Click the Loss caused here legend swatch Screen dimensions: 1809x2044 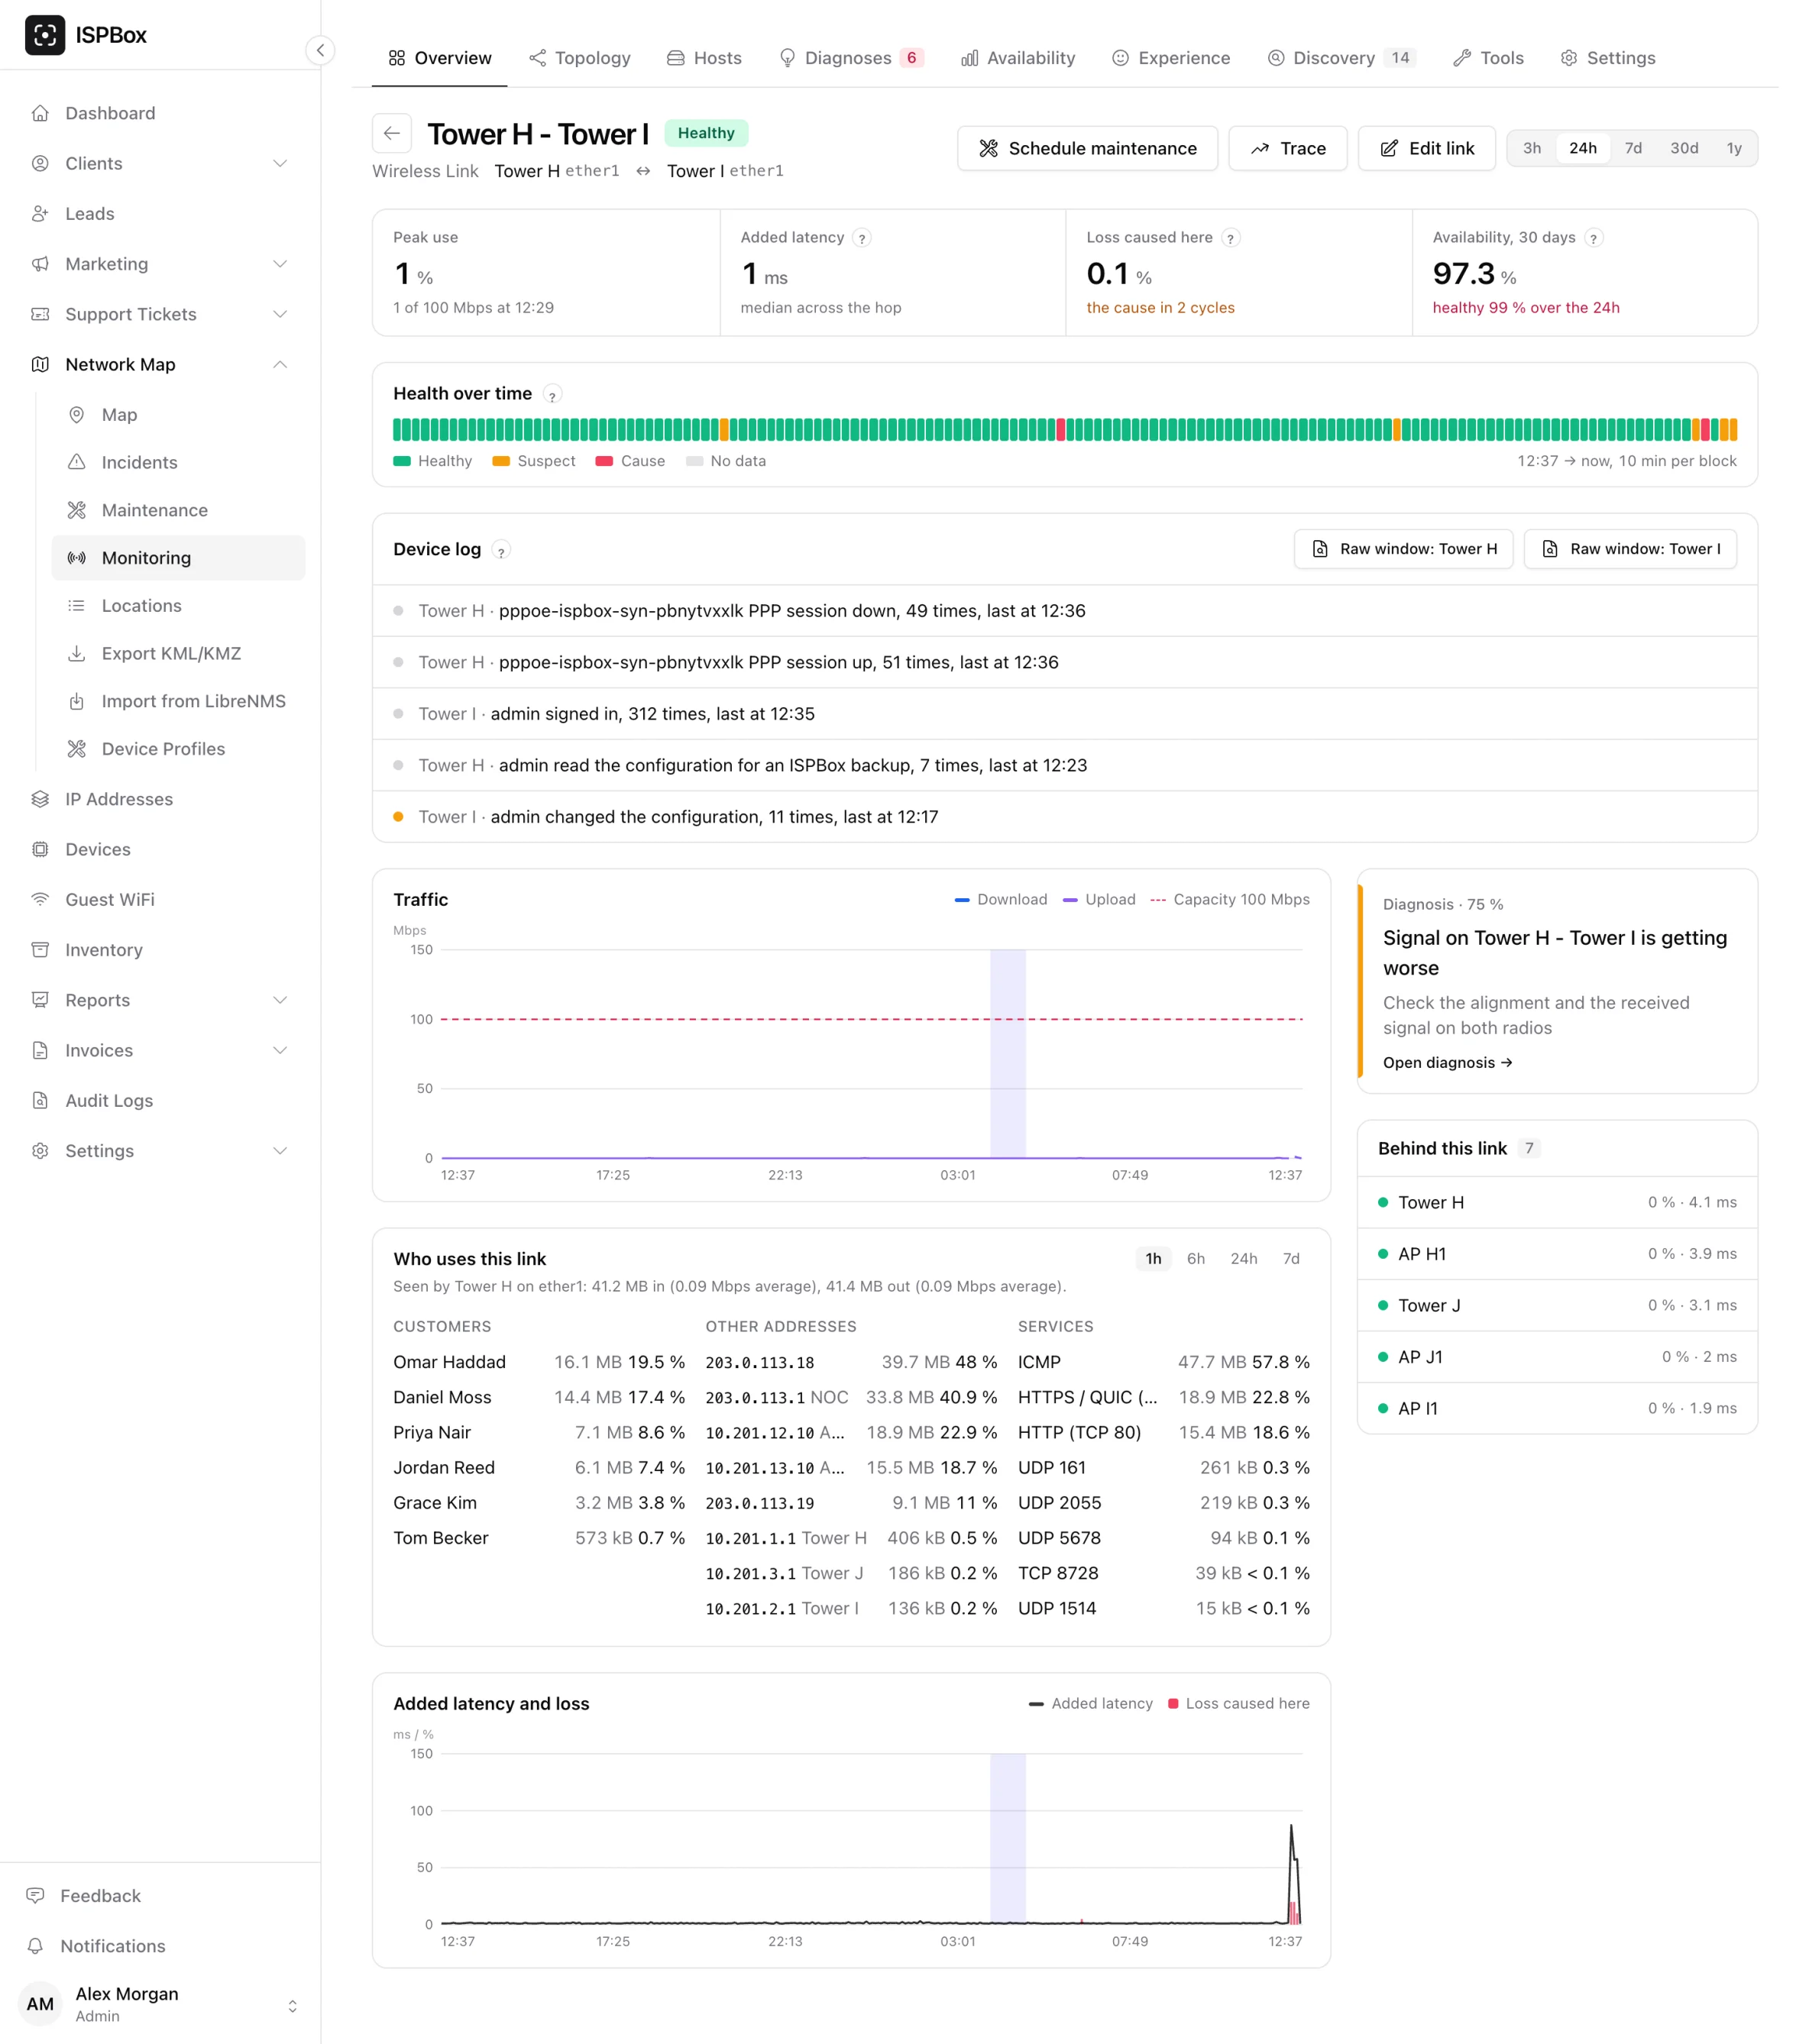coord(1173,1704)
